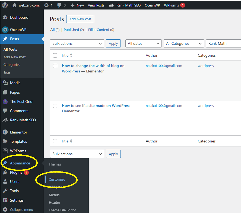The width and height of the screenshot is (241, 213).
Task: Open the updates circular-arrows icon
Action: pyautogui.click(x=46, y=5)
